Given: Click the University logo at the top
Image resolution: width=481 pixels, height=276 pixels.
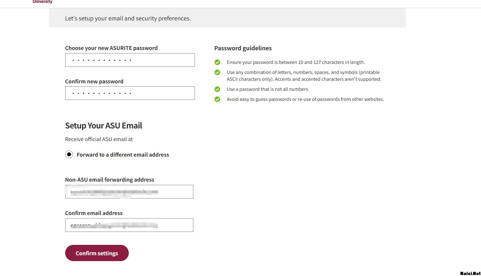Looking at the screenshot, I should pyautogui.click(x=42, y=2).
